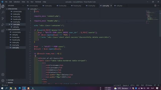Open the Source Control view
The image size is (161, 90).
point(3,18)
